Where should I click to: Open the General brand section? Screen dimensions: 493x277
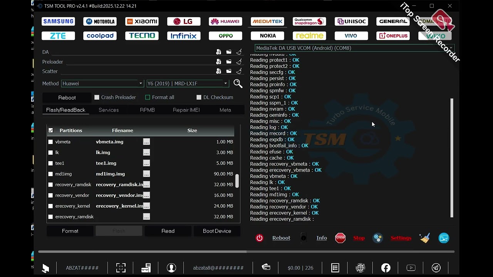pyautogui.click(x=393, y=22)
